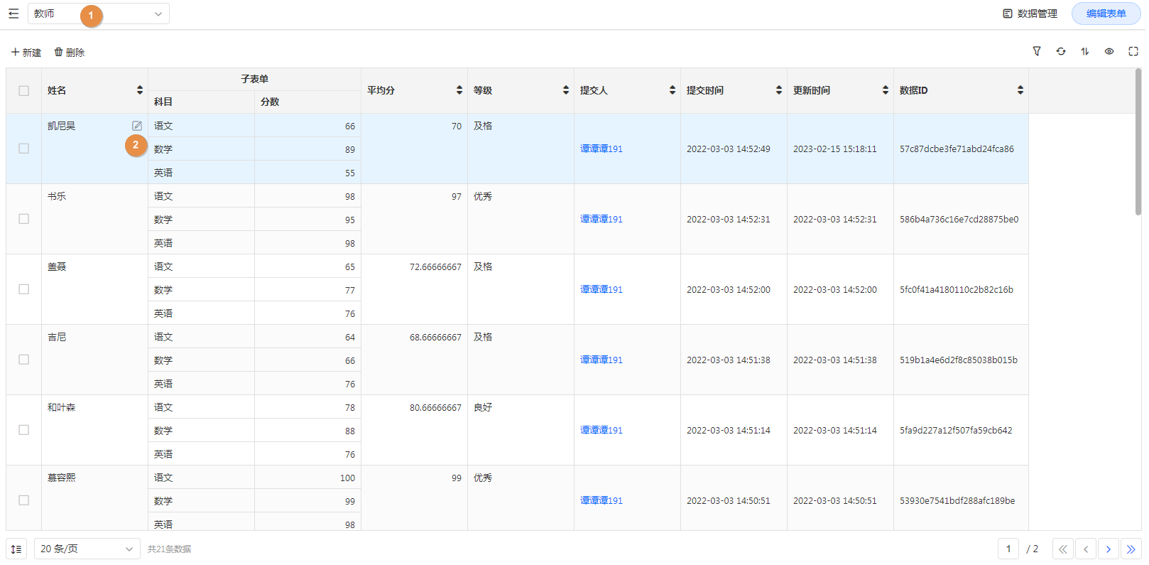Expand the 20 条/页 page size dropdown
The height and width of the screenshot is (565, 1149).
click(x=87, y=549)
